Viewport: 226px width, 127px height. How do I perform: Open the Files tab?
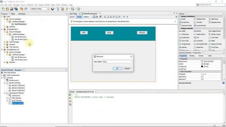[x=13, y=14]
